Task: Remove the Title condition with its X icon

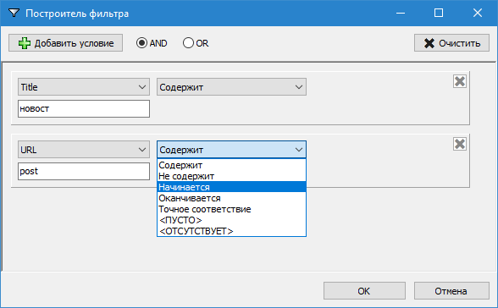Action: 460,81
